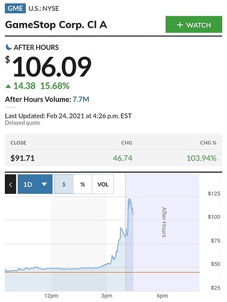Add GameStop to watchlist with WATCH button
Image resolution: width=227 pixels, height=302 pixels.
(194, 24)
